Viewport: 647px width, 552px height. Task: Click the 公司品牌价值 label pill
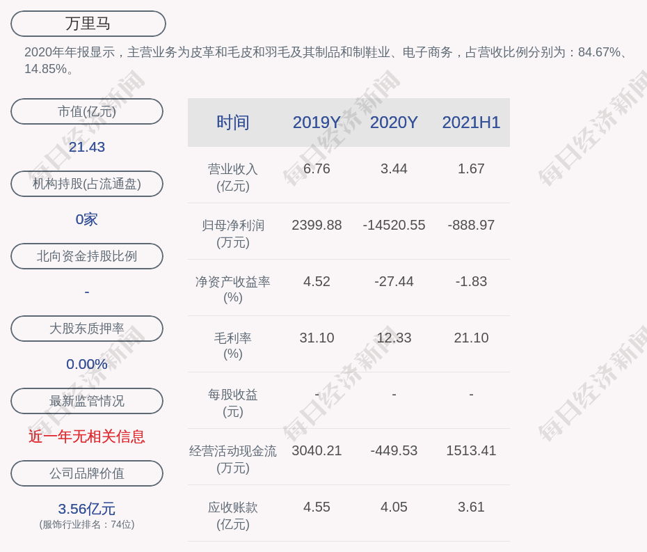(x=87, y=473)
